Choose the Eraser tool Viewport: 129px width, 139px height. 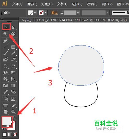[x=13, y=60]
